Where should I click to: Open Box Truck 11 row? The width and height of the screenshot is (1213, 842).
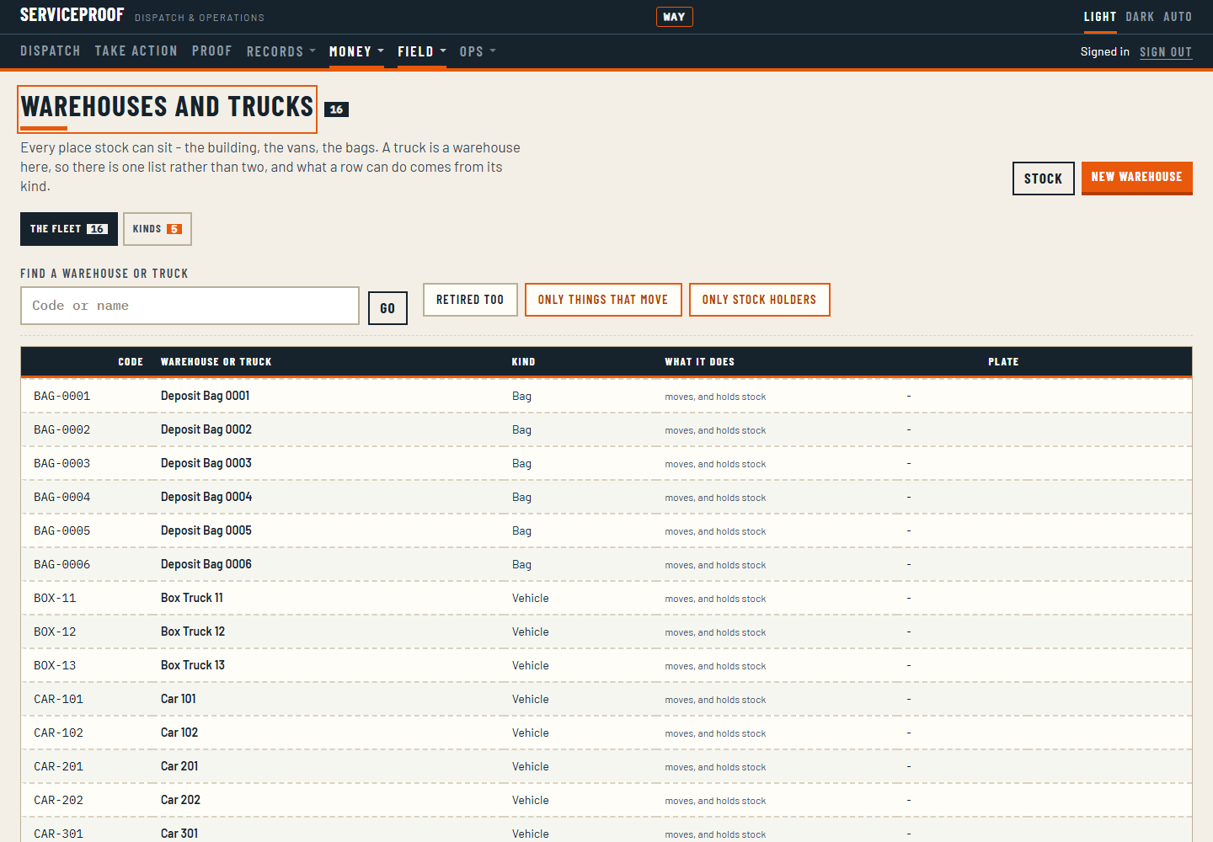coord(606,598)
